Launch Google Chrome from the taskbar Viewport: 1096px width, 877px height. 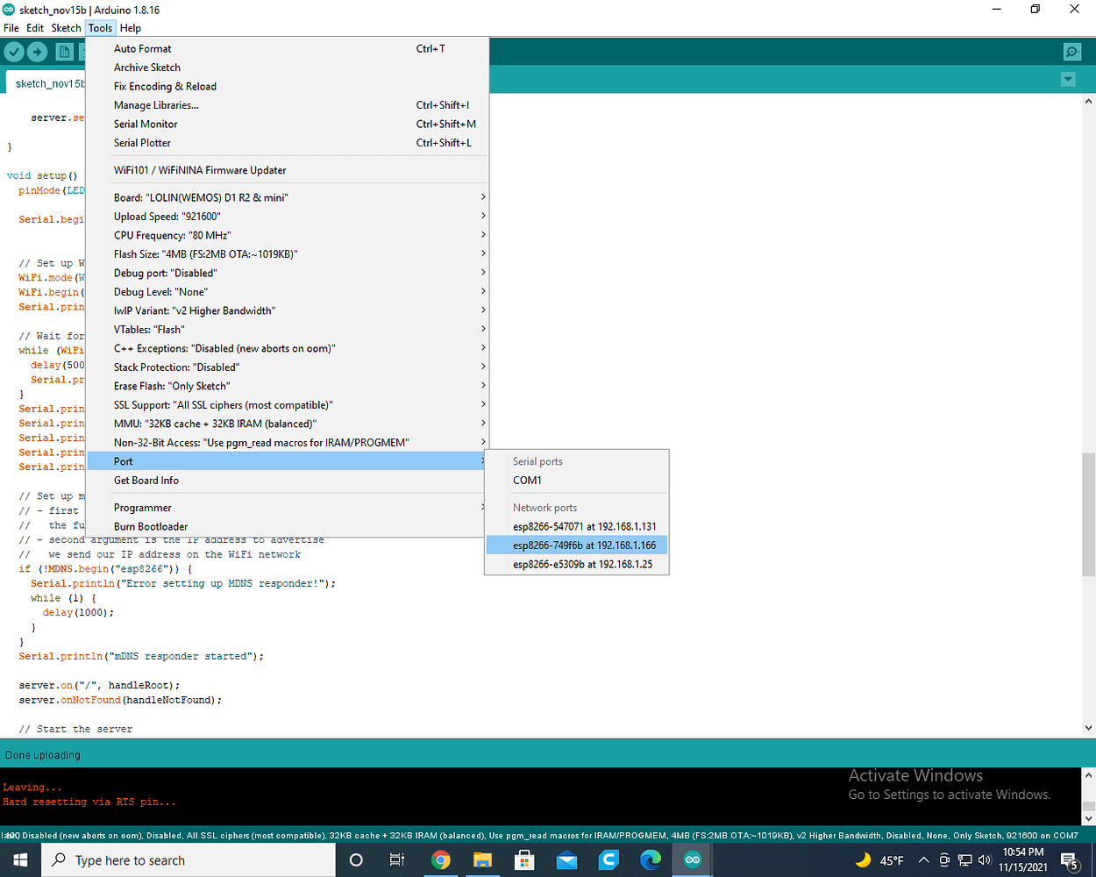(440, 860)
